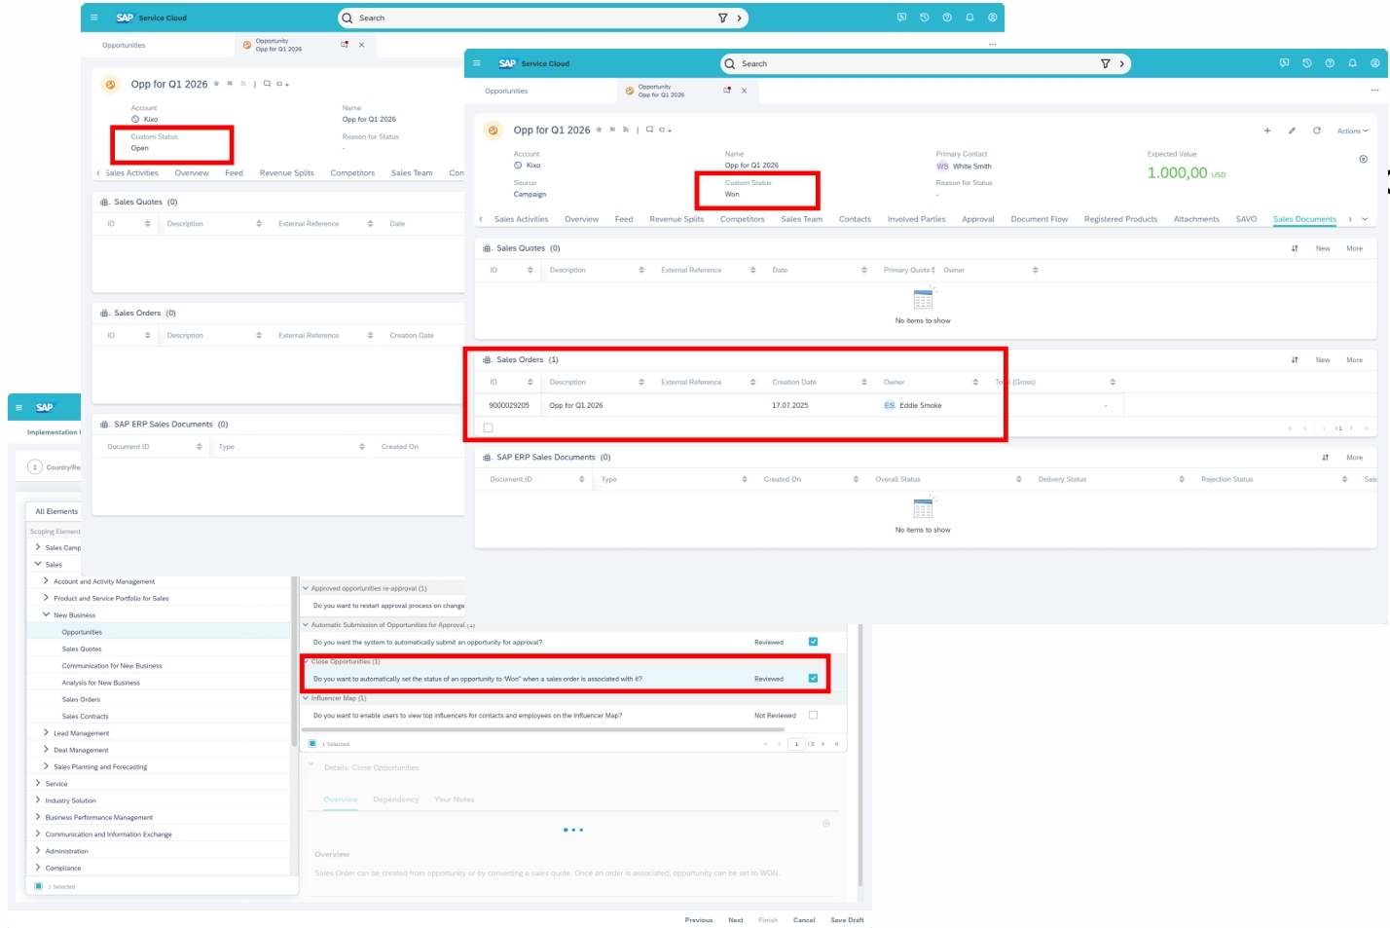Mark the opportunity as favorite with the star in the front window
Viewport: 1390px width, 928px height.
pos(599,130)
